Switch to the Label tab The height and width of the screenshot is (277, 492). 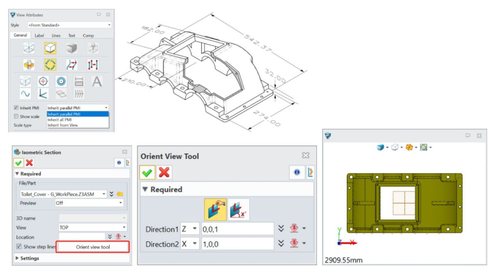click(x=39, y=36)
